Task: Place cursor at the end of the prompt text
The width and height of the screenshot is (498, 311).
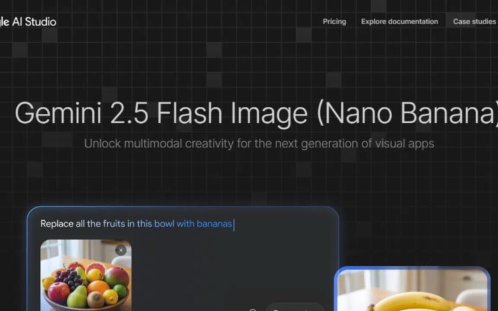Action: (x=233, y=224)
